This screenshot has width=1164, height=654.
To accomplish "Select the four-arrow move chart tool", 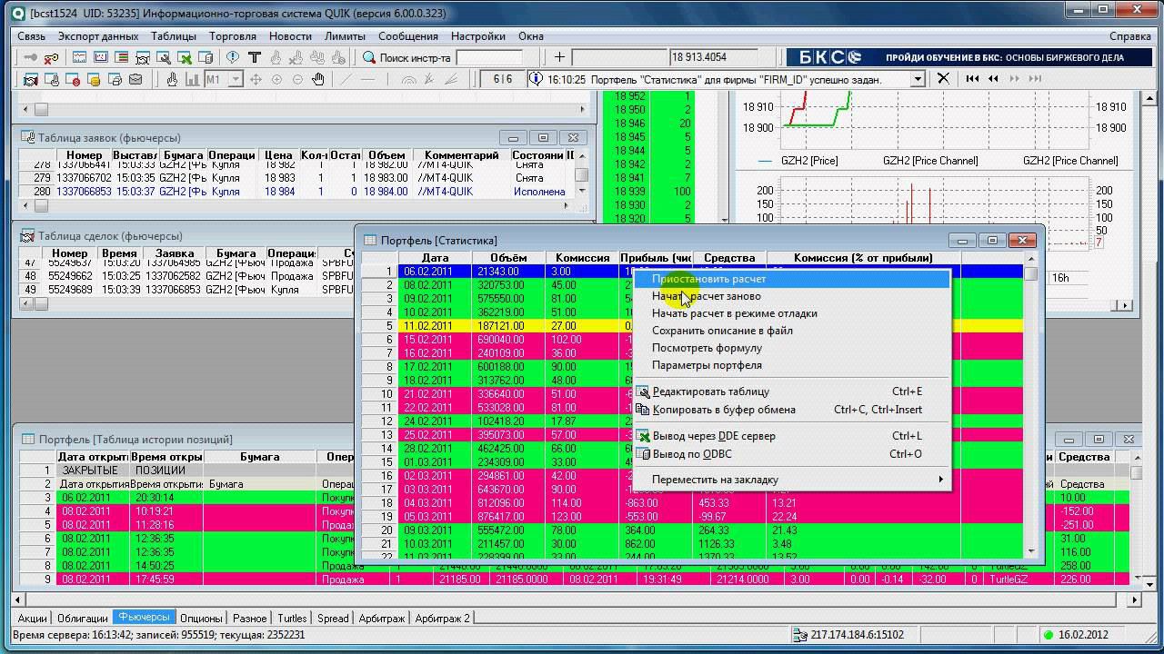I will pos(256,79).
